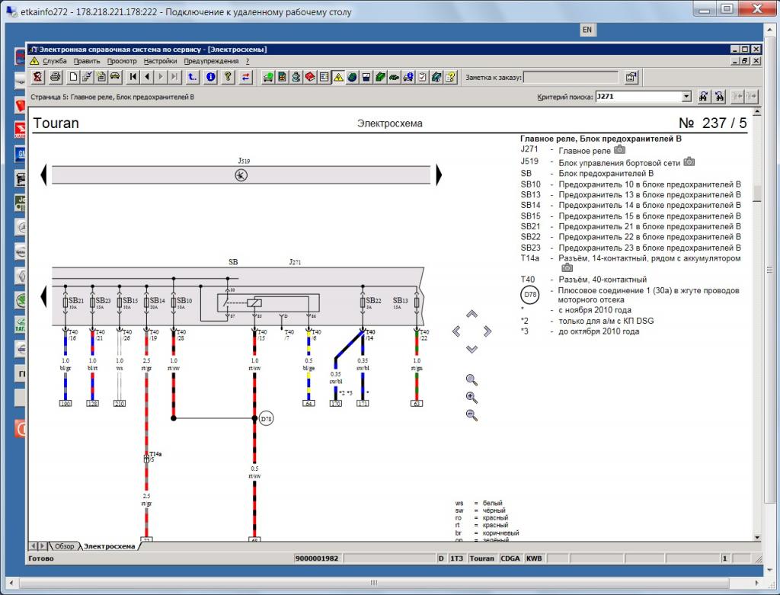Screen dimensions: 780x595
Task: Click the second binoculars search icon
Action: 719,97
